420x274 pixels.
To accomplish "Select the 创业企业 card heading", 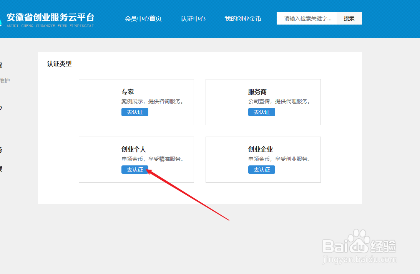I will tap(261, 149).
